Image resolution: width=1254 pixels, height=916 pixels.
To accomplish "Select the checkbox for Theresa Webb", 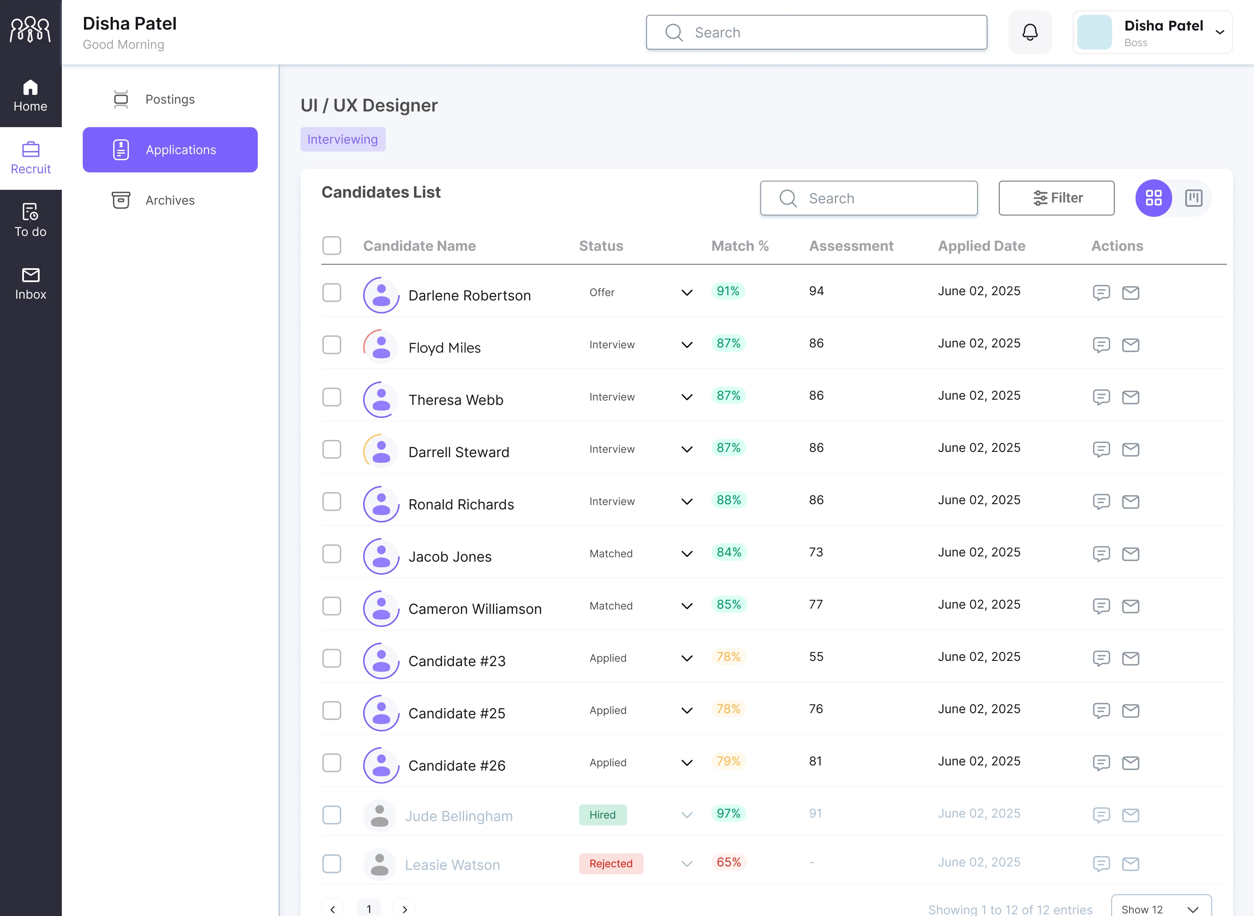I will click(x=332, y=397).
